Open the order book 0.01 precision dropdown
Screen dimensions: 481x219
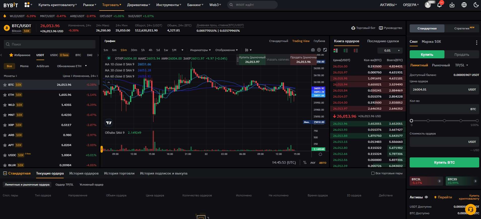pos(390,51)
